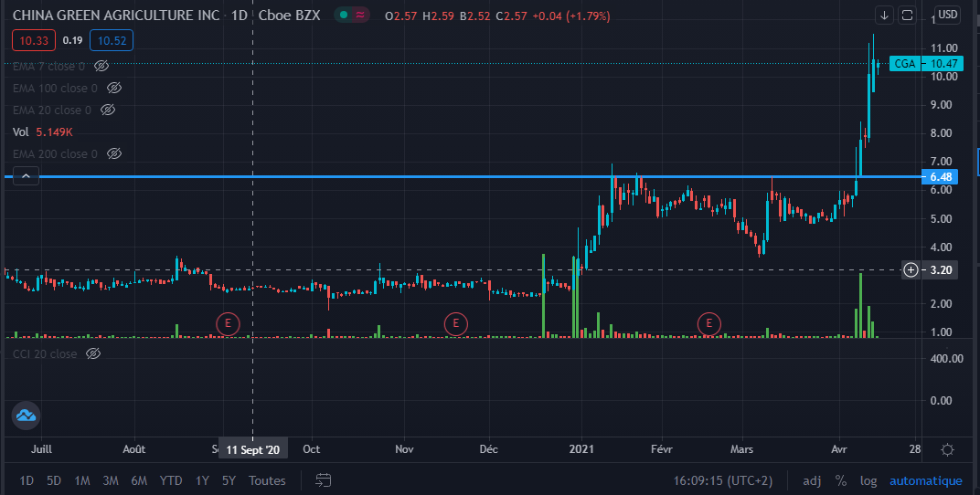Open the earnings marker in late February
980x495 pixels.
(x=708, y=323)
